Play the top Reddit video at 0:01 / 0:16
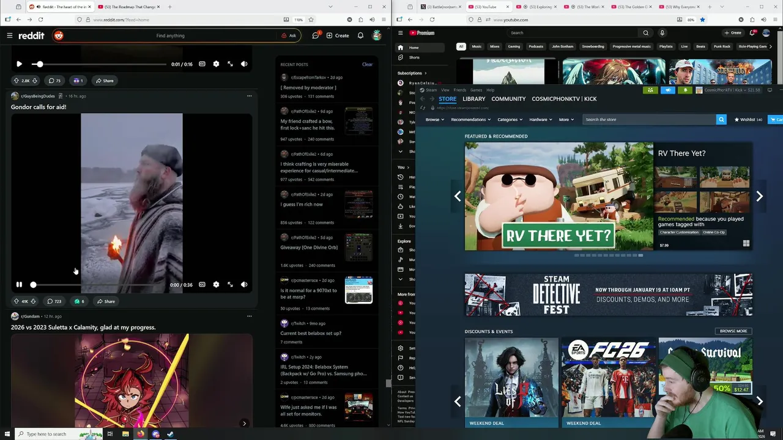Image resolution: width=783 pixels, height=440 pixels. tap(19, 64)
